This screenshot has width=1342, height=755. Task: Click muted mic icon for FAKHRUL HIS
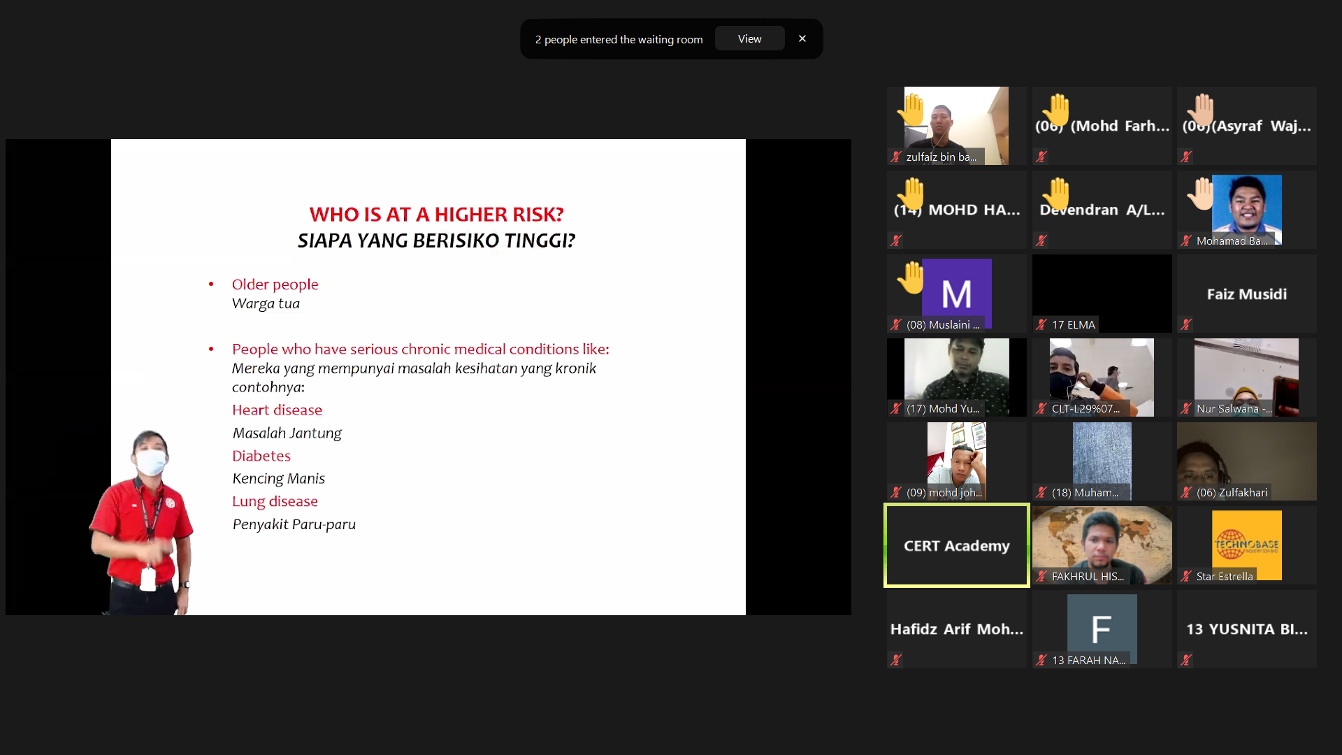pos(1041,577)
